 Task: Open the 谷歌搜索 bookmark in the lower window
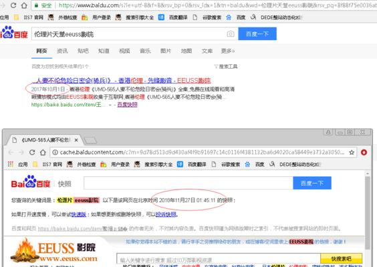pyautogui.click(x=226, y=164)
